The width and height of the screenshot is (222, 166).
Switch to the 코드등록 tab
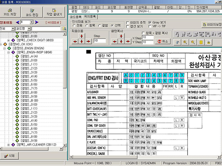[76, 17]
